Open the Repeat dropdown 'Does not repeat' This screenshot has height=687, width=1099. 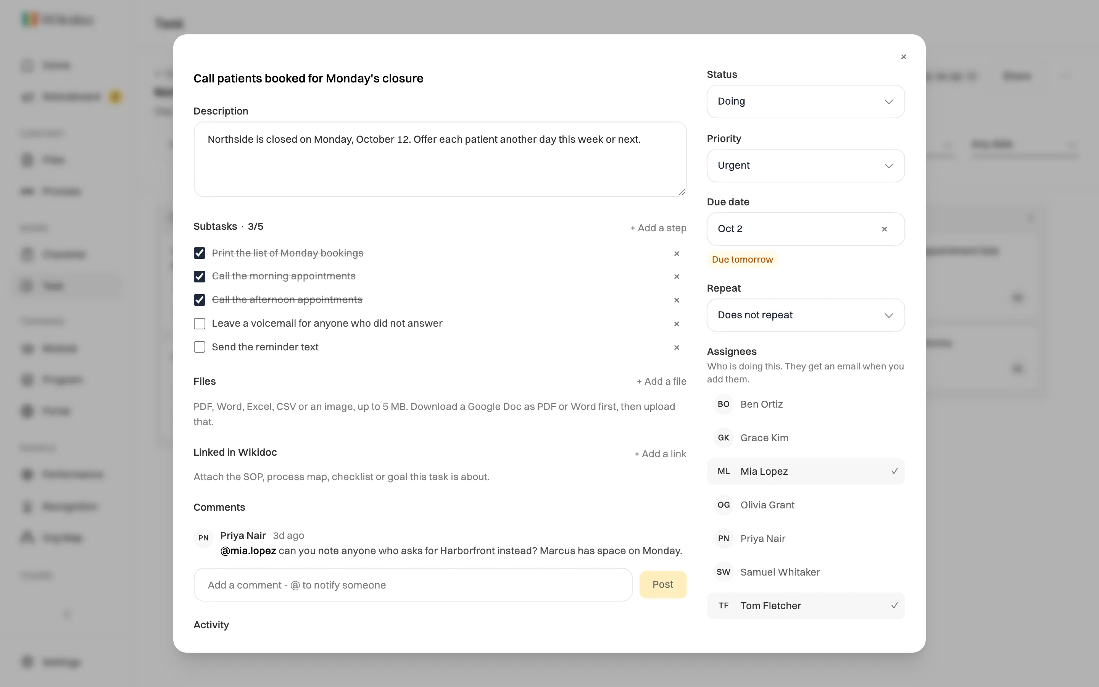point(806,315)
